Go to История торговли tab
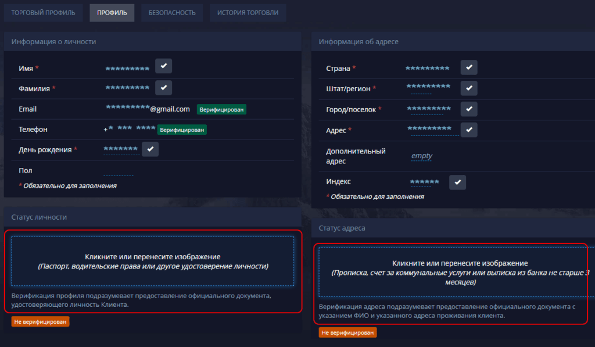Viewport: 595px width, 347px height. tap(248, 12)
